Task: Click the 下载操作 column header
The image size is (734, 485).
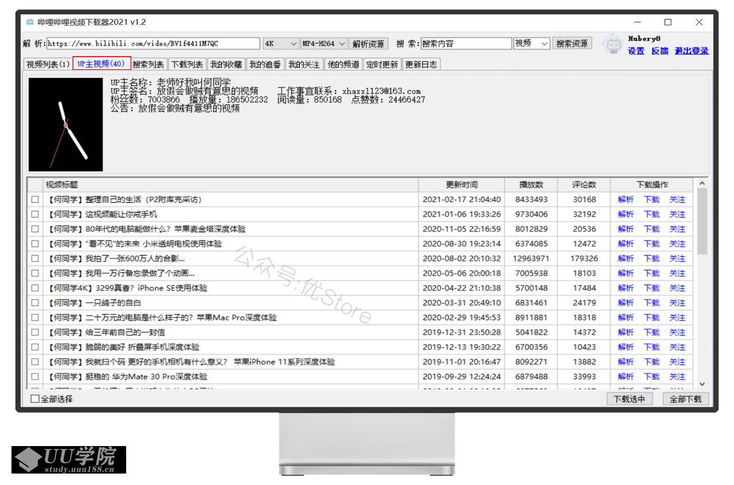Action: click(652, 185)
